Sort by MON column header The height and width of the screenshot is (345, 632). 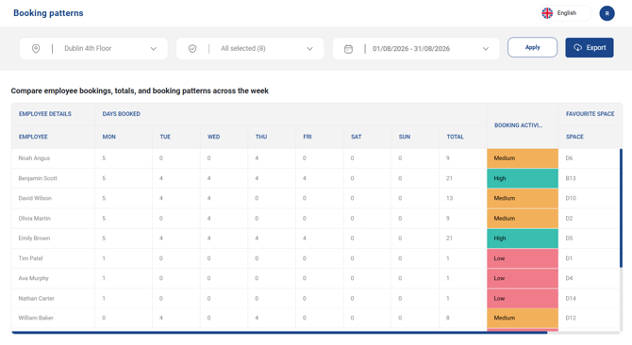[x=108, y=137]
